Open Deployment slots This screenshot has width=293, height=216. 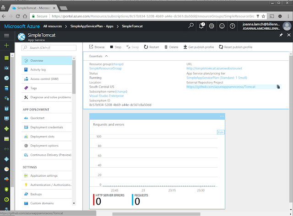47,137
